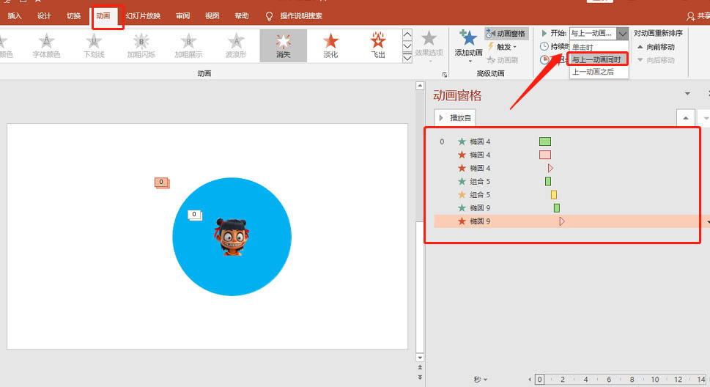Screen dimensions: 710x387
Task: Click 播放自 play-from button
Action: pyautogui.click(x=455, y=118)
